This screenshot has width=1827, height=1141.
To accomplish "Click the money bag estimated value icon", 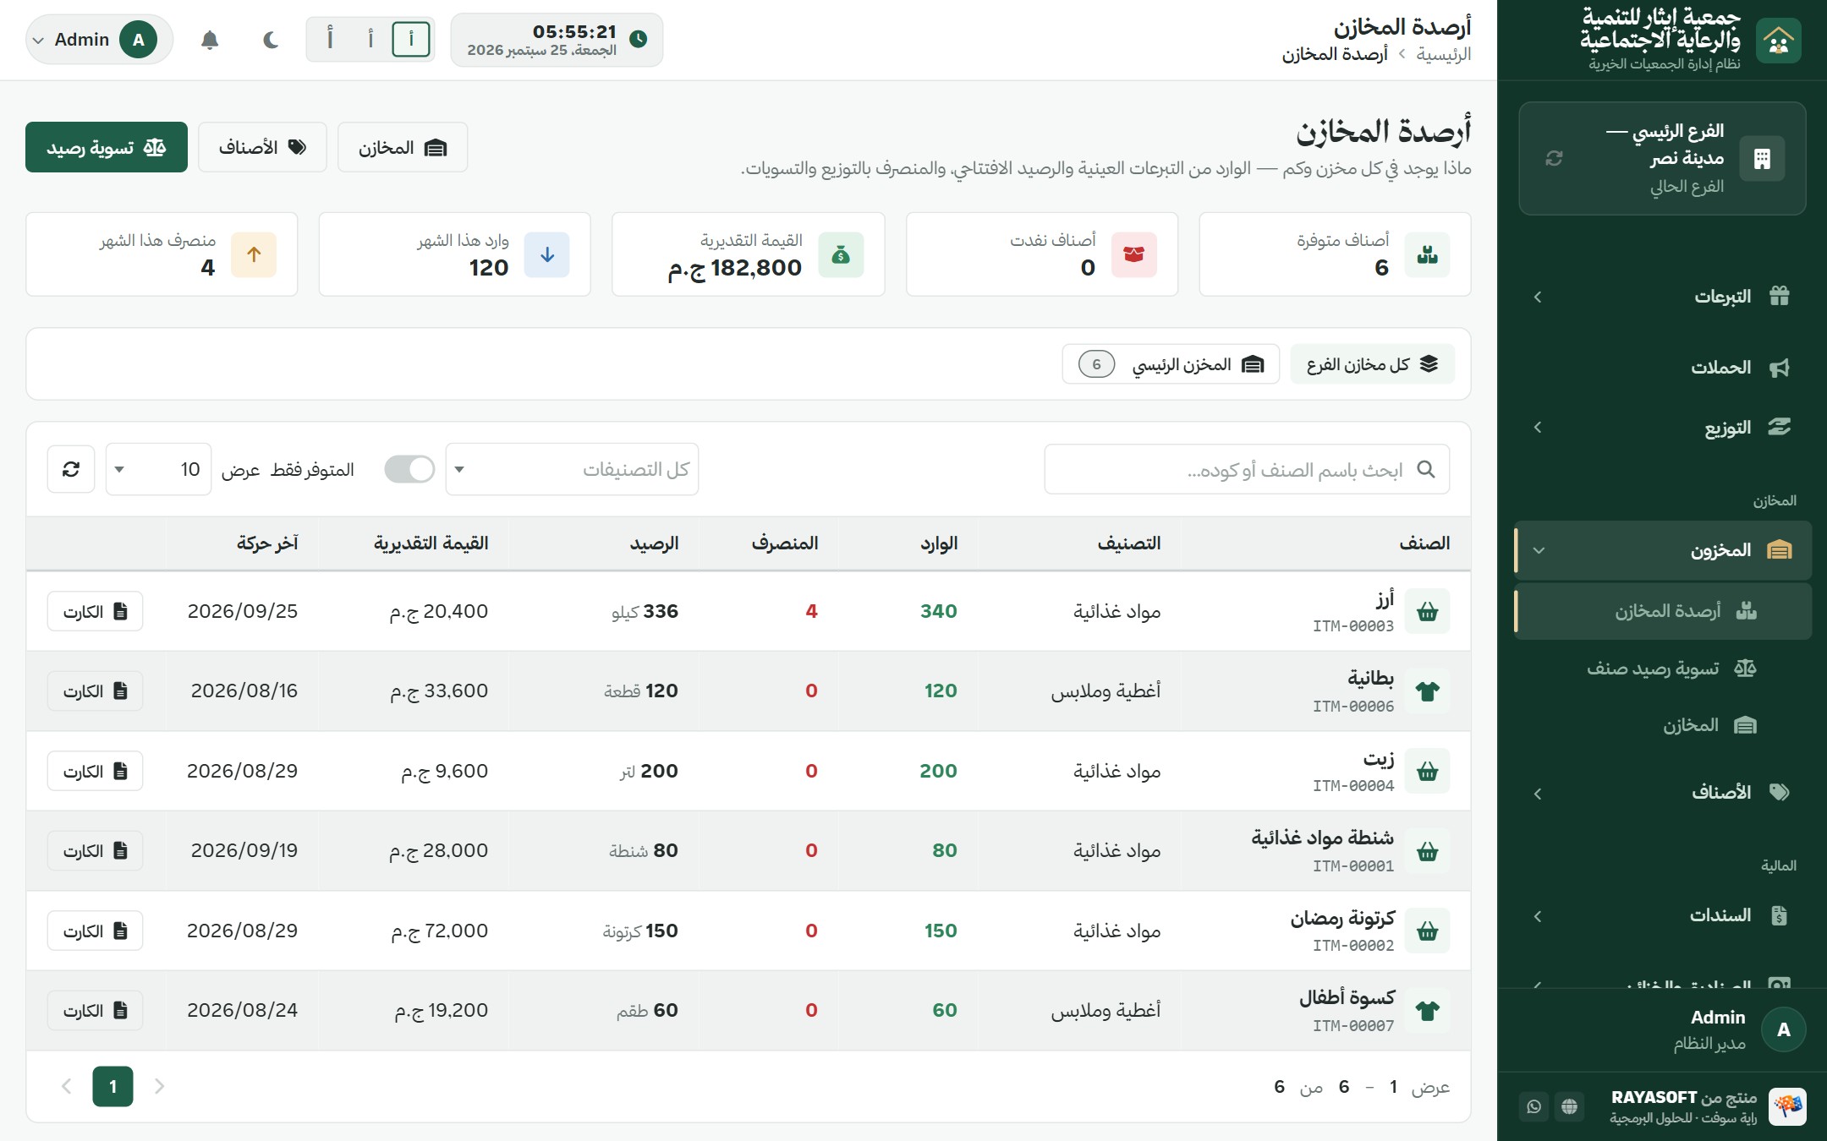I will 841,254.
